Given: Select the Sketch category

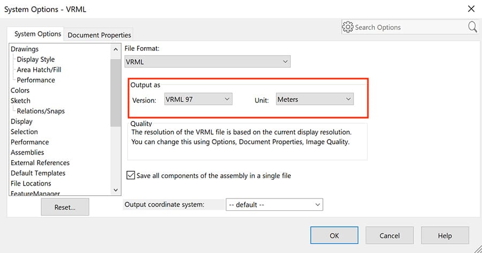Looking at the screenshot, I should (20, 101).
